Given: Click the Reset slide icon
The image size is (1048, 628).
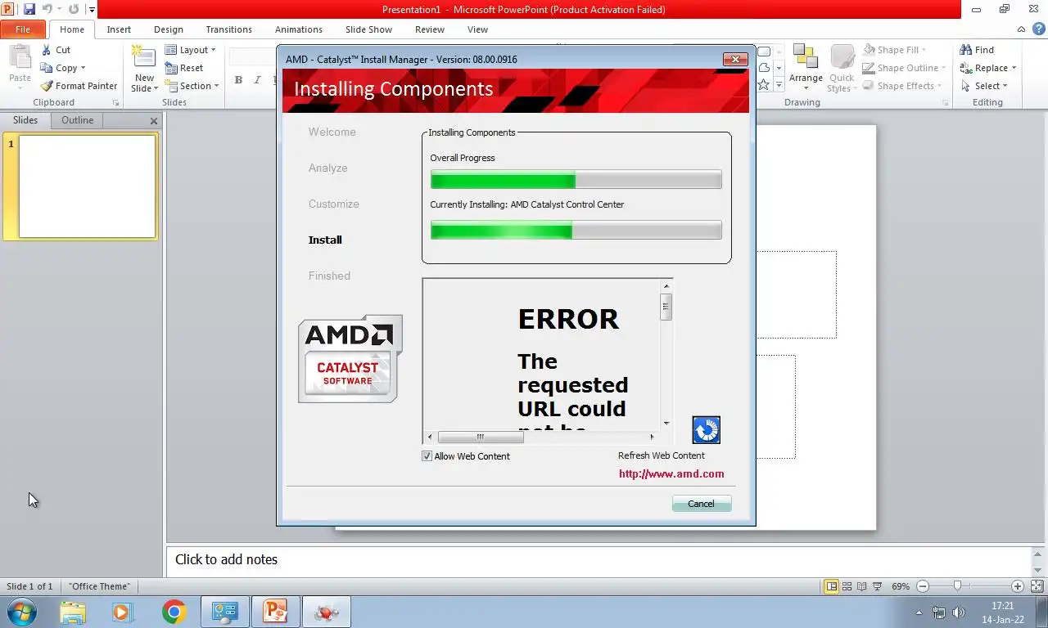Looking at the screenshot, I should (171, 68).
